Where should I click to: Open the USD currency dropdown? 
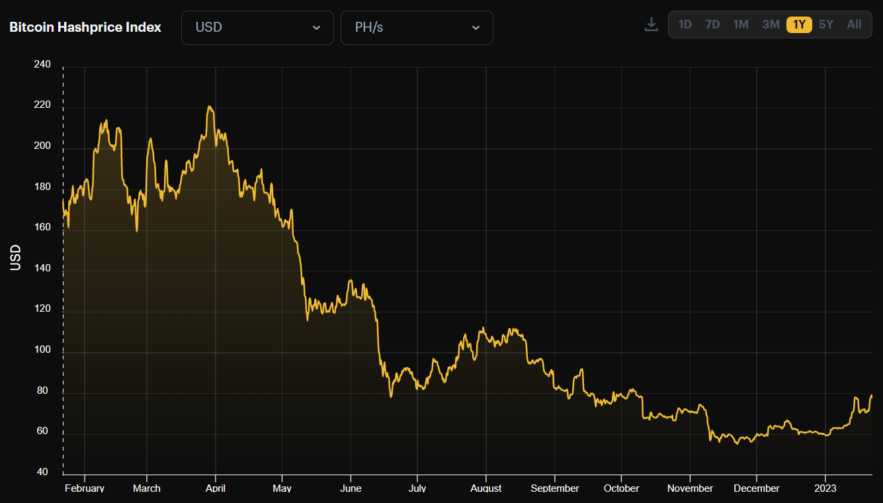point(257,28)
